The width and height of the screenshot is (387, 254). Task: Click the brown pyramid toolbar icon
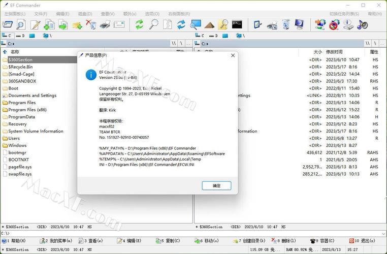(209, 25)
